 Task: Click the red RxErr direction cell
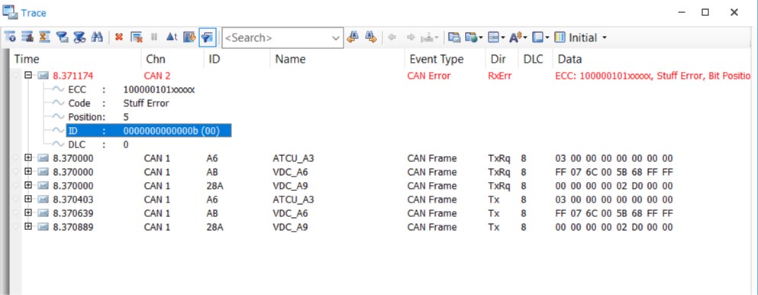point(500,76)
